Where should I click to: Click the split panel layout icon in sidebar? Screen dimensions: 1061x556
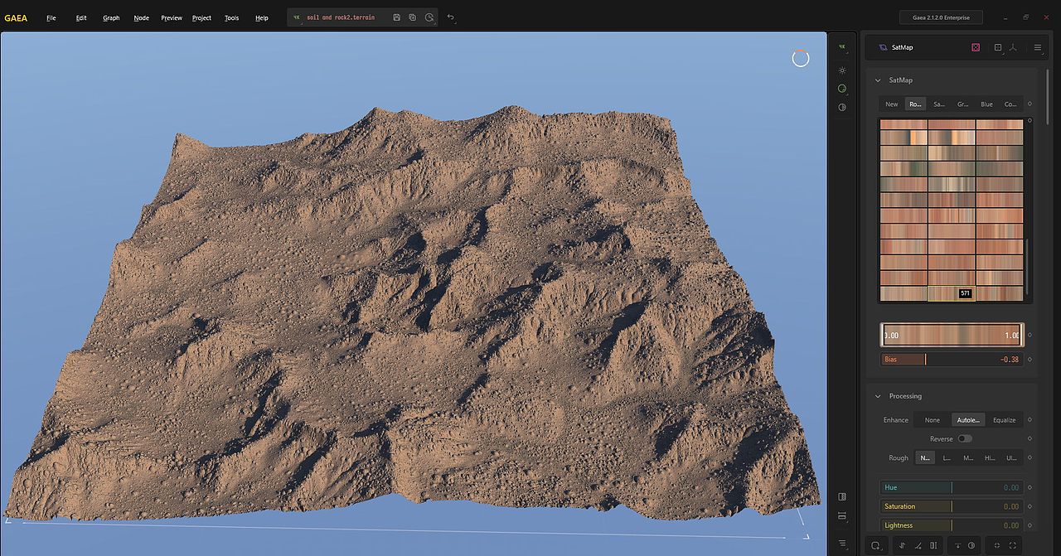pyautogui.click(x=842, y=496)
